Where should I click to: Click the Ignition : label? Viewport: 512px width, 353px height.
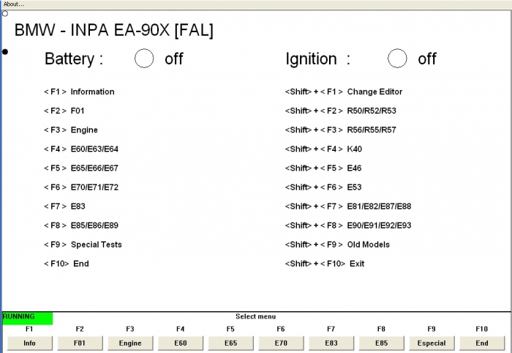pyautogui.click(x=317, y=59)
